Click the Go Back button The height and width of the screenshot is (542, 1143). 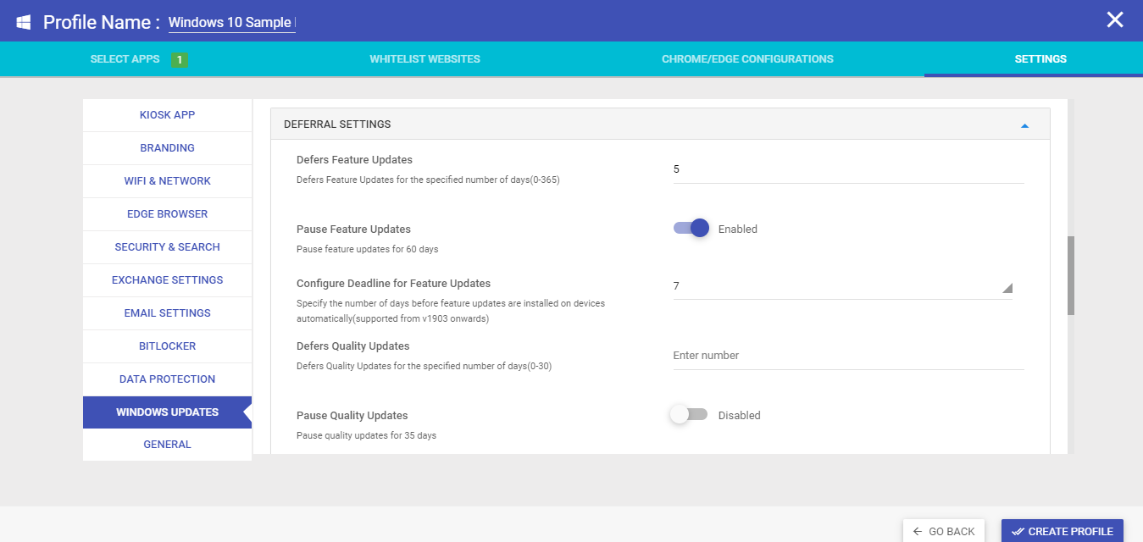[944, 531]
